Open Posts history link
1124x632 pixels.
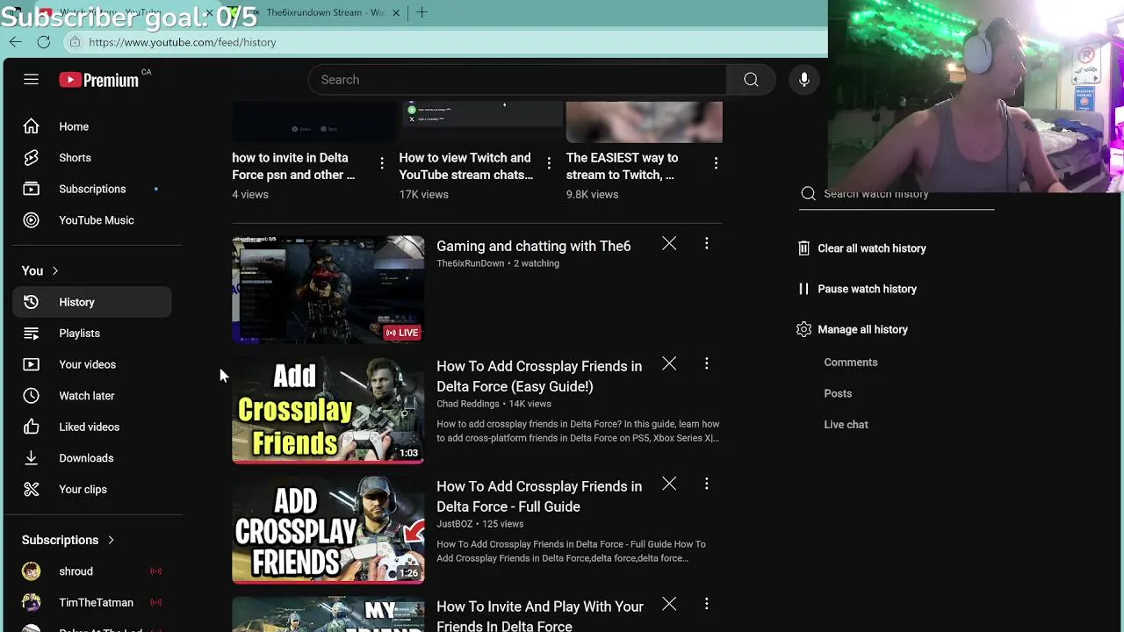(x=838, y=393)
